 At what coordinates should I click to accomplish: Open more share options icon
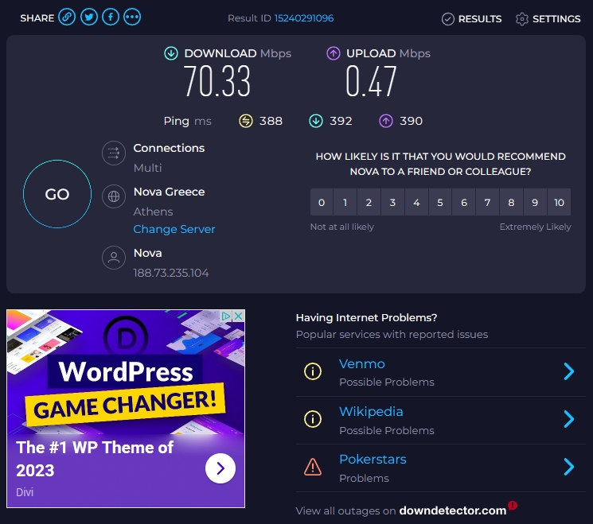[x=132, y=17]
